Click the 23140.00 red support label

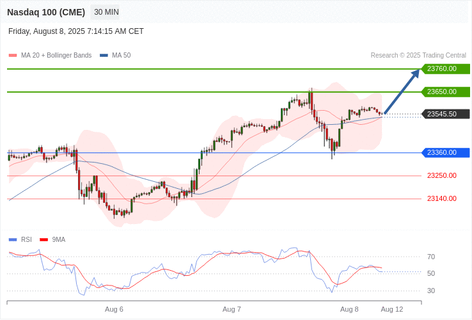coord(441,198)
